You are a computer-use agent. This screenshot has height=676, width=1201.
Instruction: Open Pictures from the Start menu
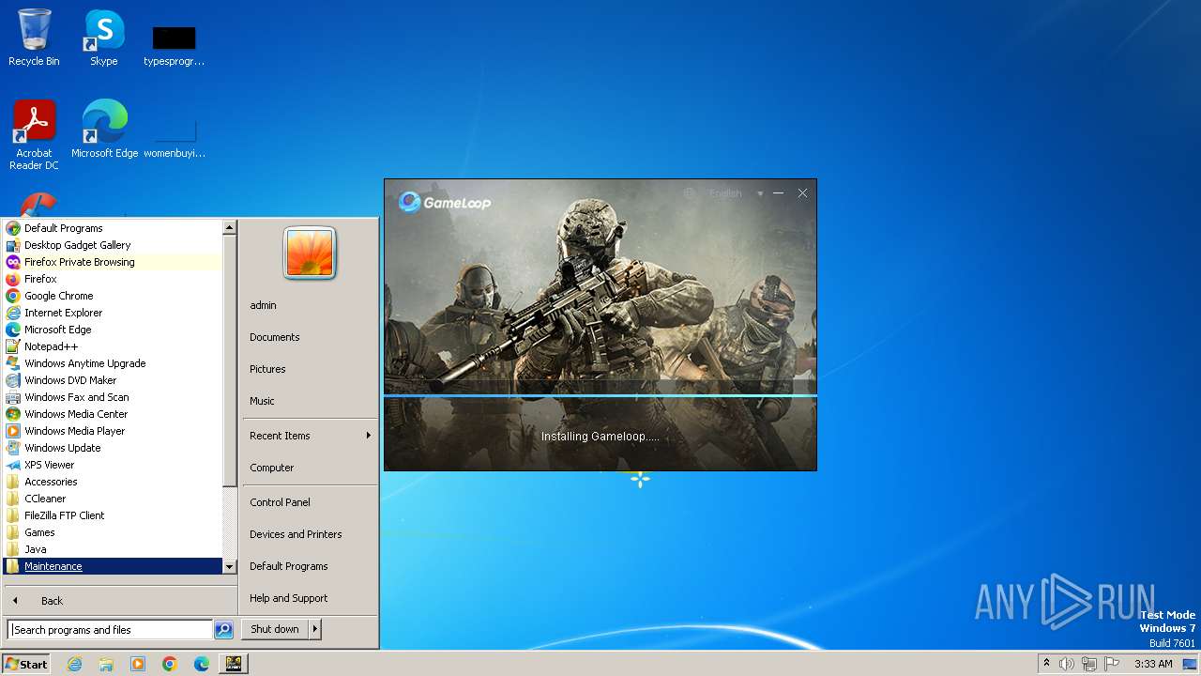tap(309, 369)
